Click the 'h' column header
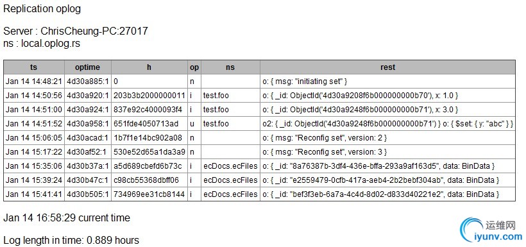This screenshot has width=526, height=247. click(x=149, y=67)
